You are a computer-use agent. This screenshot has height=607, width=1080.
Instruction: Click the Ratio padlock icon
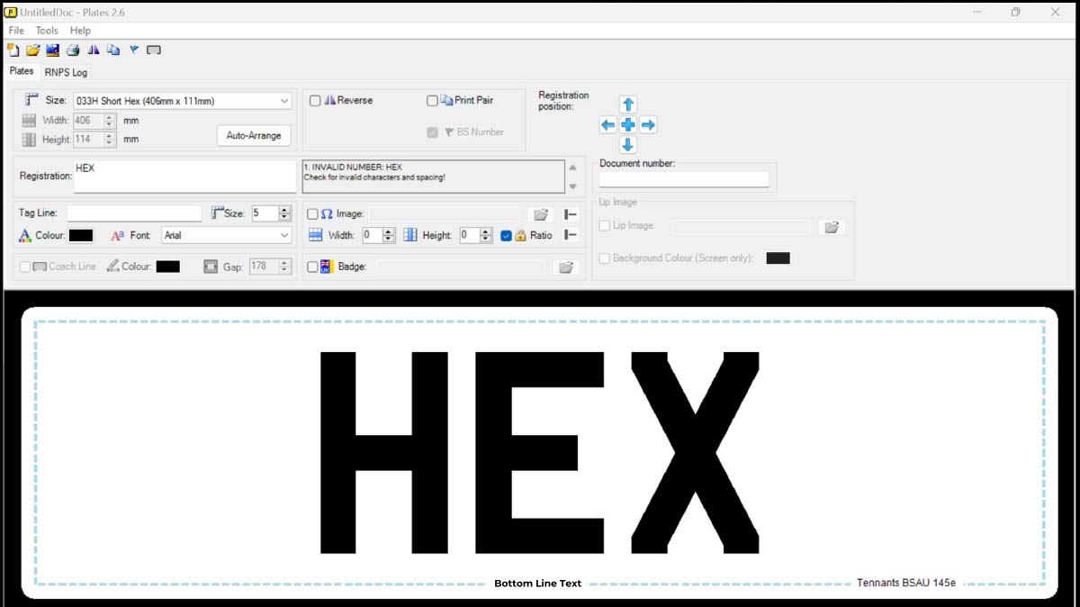(520, 236)
